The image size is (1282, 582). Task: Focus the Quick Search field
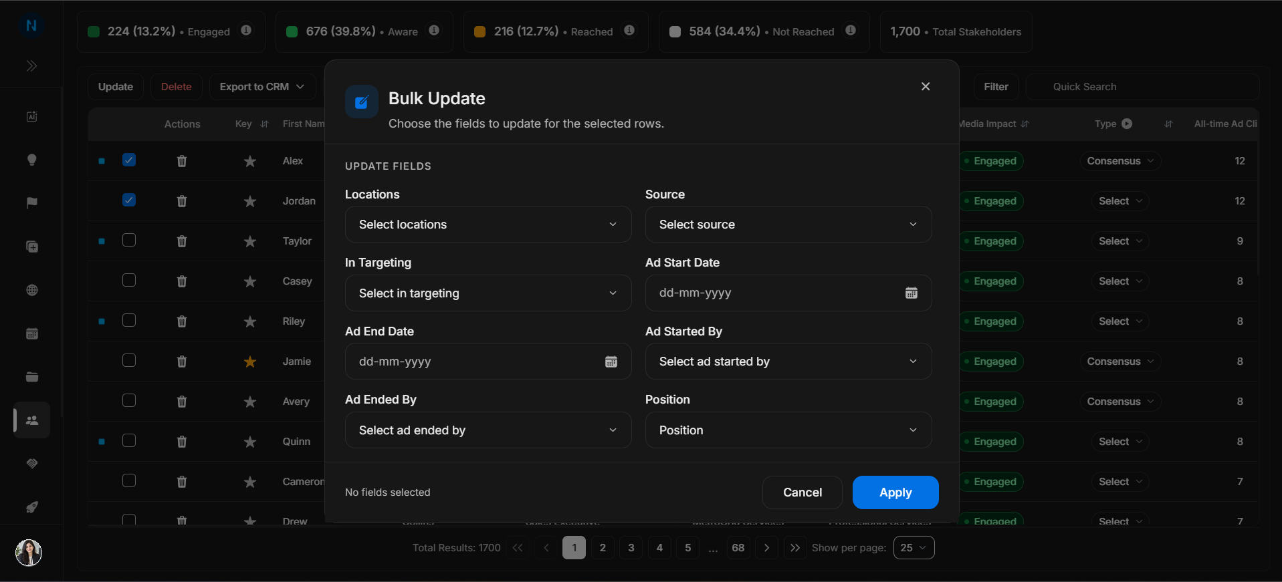click(x=1143, y=87)
